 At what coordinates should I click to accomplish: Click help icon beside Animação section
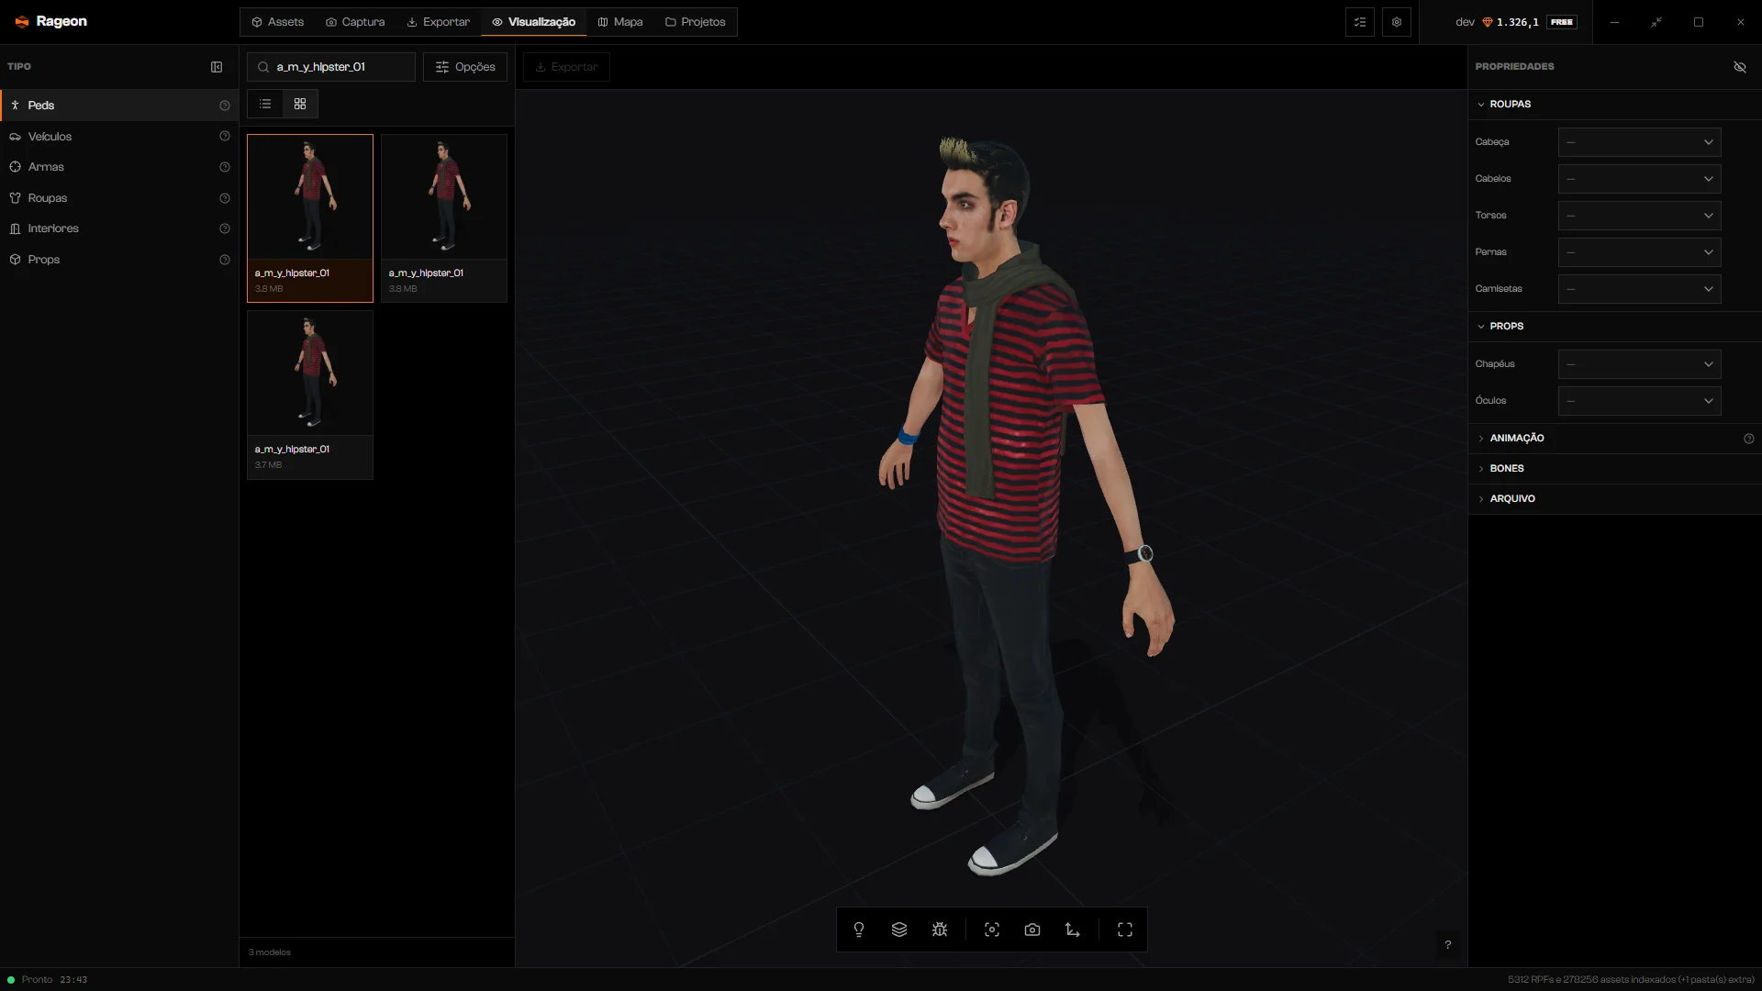1749,439
